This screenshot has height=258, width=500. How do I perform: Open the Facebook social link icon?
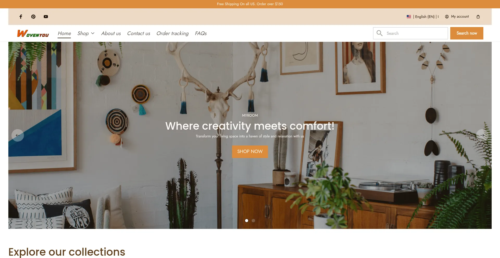click(21, 17)
